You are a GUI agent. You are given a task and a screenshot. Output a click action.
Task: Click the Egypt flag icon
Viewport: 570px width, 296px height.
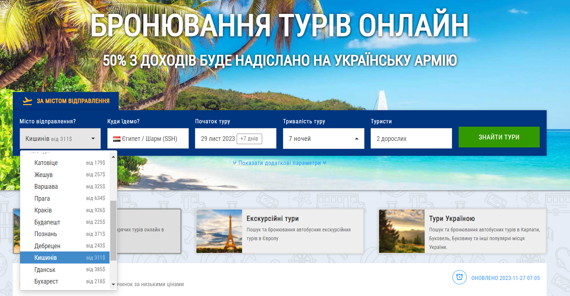pyautogui.click(x=117, y=139)
